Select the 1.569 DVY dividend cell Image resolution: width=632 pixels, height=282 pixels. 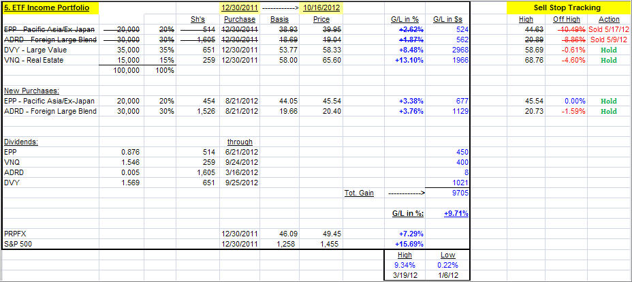point(130,183)
